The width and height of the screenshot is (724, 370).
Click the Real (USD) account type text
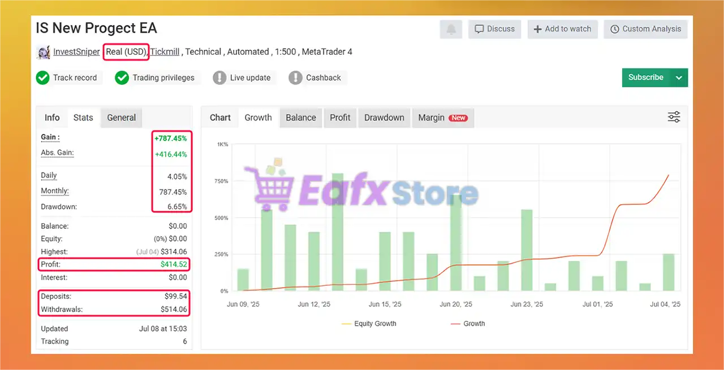pyautogui.click(x=126, y=52)
